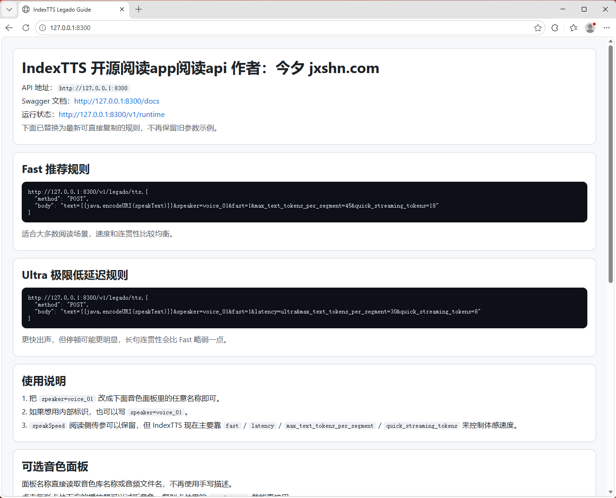Click the fast code tag
The image size is (616, 498).
point(232,425)
